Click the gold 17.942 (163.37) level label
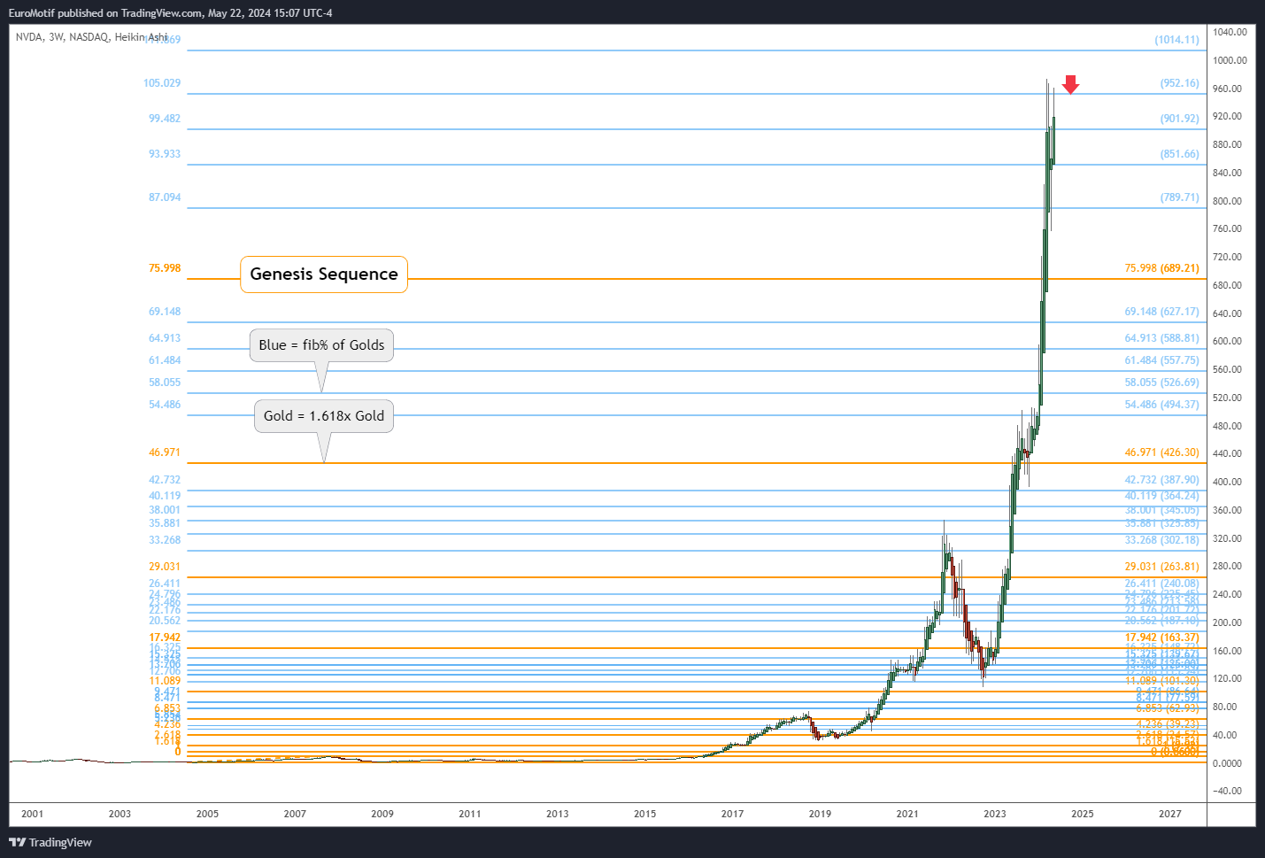The image size is (1265, 858). (1162, 638)
